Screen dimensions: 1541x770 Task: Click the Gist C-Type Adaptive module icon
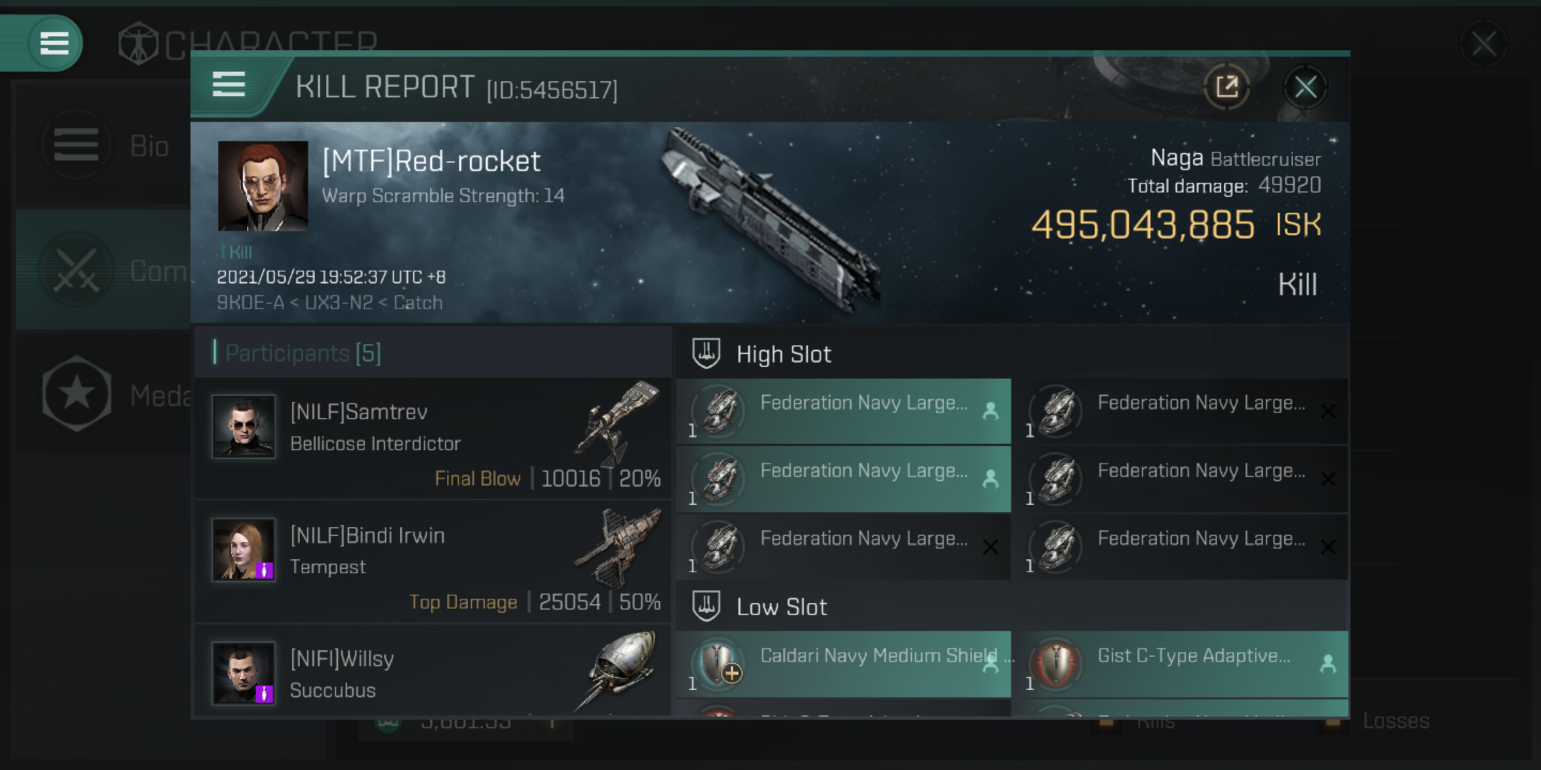[x=1056, y=663]
